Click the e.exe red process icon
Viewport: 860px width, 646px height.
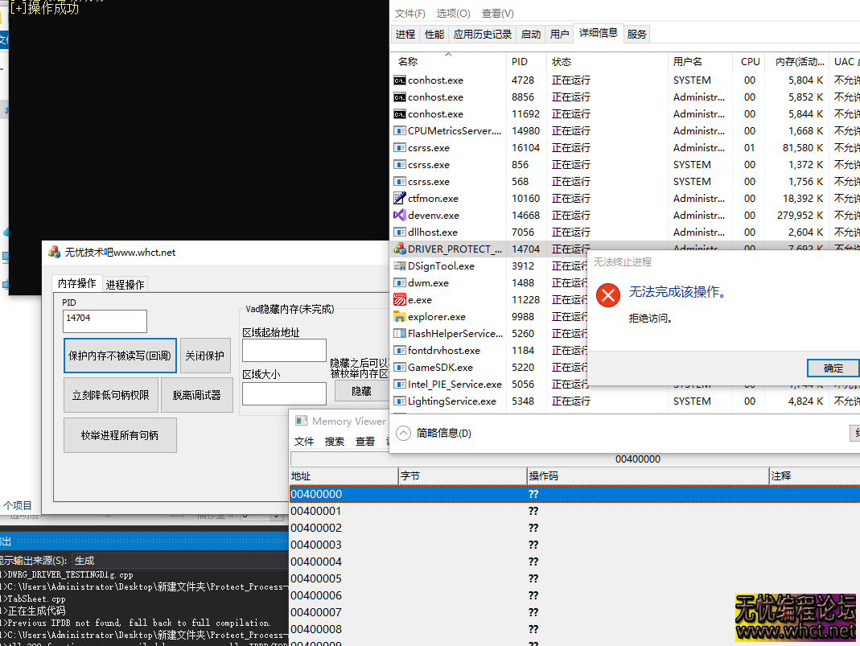(400, 299)
